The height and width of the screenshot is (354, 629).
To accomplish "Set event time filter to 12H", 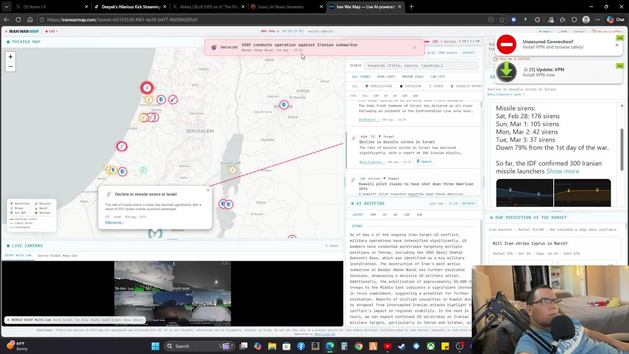I will [x=405, y=95].
